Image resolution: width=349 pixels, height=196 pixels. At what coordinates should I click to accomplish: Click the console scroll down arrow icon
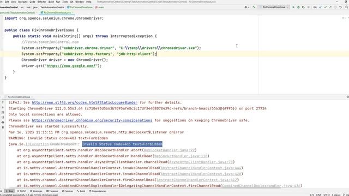(x=3, y=107)
